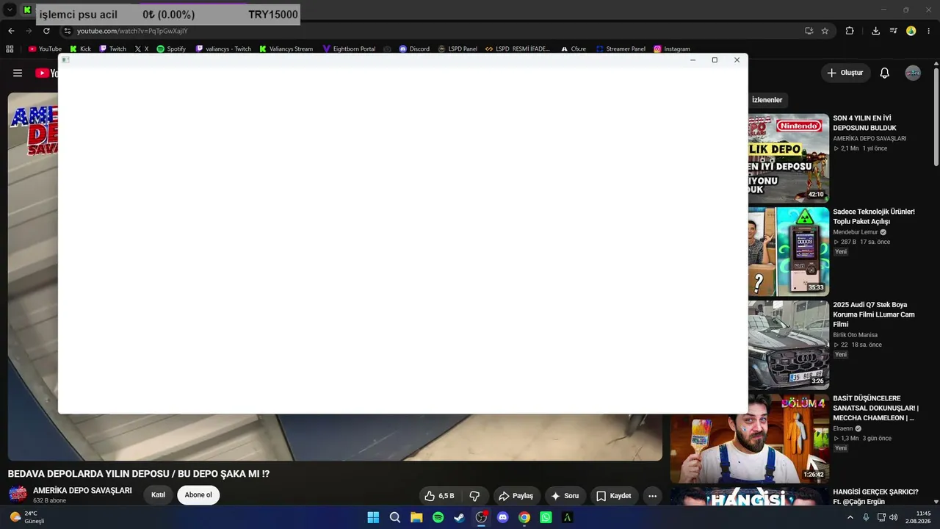Screen dimensions: 940x529
Task: Open the weather widget showing 24°C
Action: 26,517
